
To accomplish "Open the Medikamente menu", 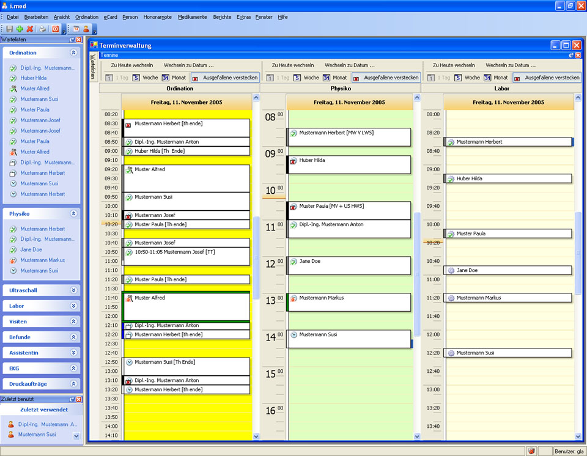I will [x=192, y=17].
